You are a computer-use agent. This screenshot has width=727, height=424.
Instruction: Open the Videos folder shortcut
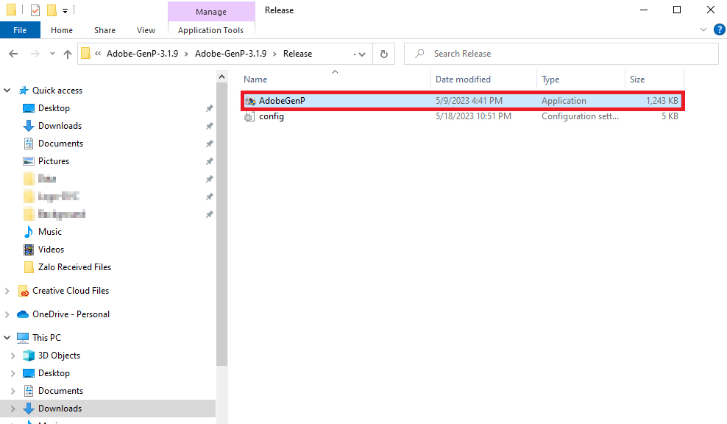point(51,249)
